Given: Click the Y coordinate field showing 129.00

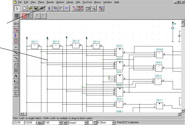Looking at the screenshot, I should 30,123.
